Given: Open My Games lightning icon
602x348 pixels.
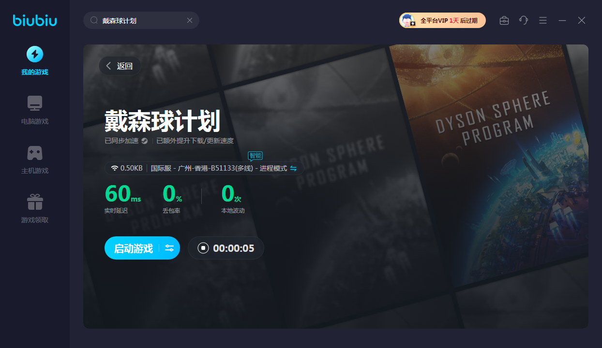Looking at the screenshot, I should tap(34, 54).
